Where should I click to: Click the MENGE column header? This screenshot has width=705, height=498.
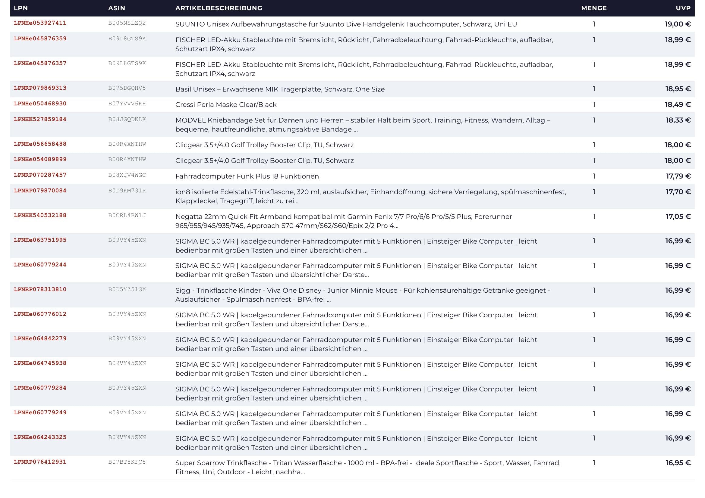(594, 8)
